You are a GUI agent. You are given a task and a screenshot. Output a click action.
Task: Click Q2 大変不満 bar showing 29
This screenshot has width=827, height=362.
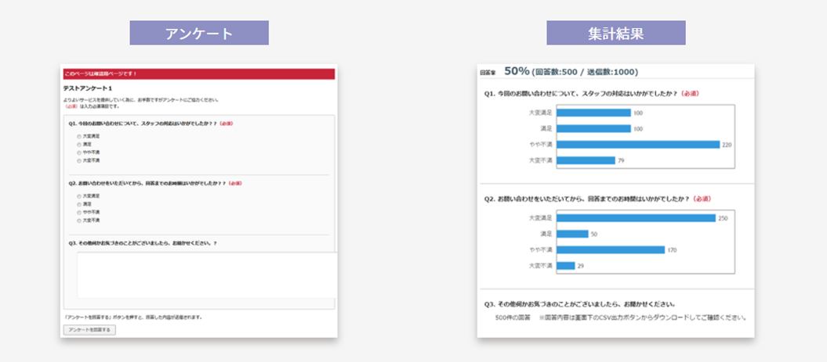tap(565, 266)
